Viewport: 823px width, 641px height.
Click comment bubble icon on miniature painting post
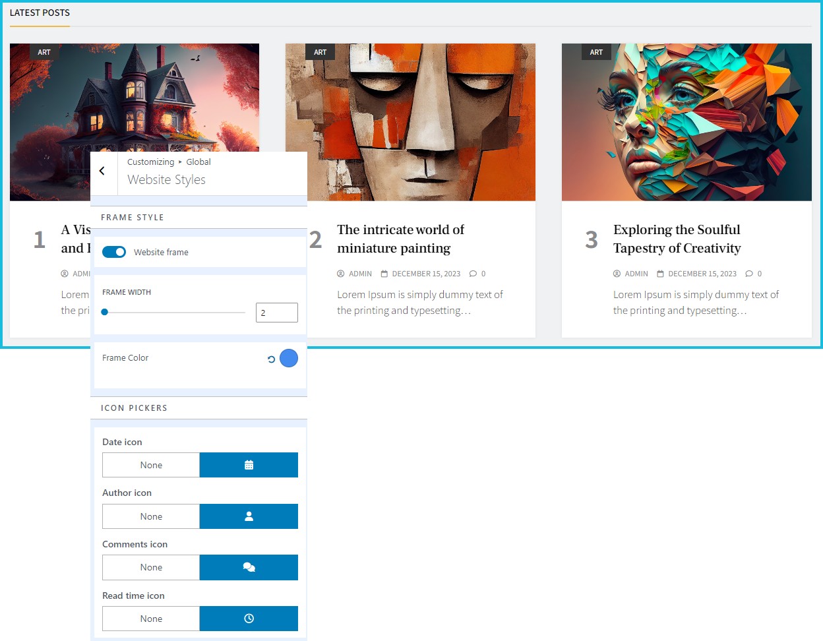(473, 274)
